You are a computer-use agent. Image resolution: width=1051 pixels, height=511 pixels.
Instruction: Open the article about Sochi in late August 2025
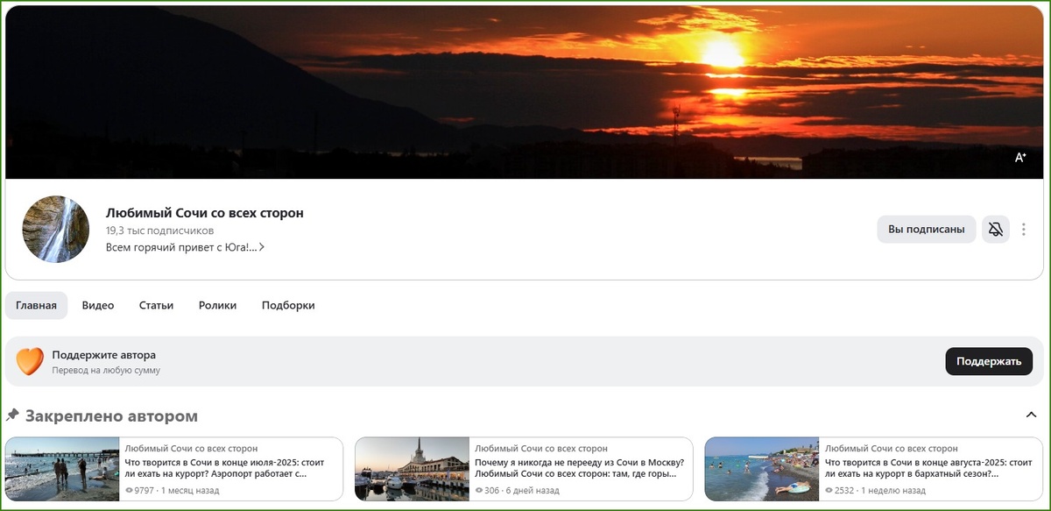tap(928, 467)
